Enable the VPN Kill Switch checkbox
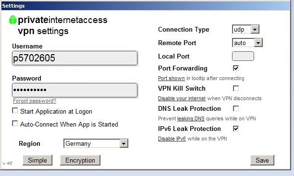 [x=236, y=88]
